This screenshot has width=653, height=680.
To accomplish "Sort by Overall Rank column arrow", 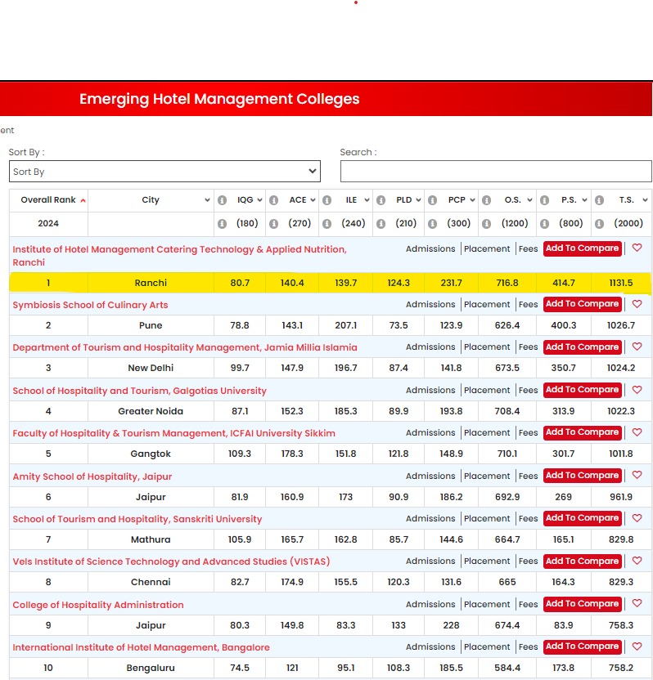I will 83,200.
